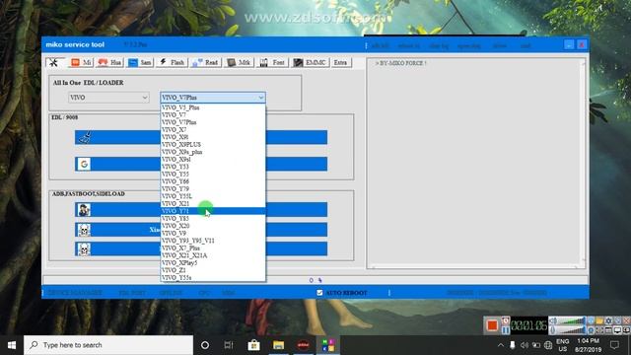Click the broom icon EDL button
This screenshot has height=355, width=631.
click(201, 137)
